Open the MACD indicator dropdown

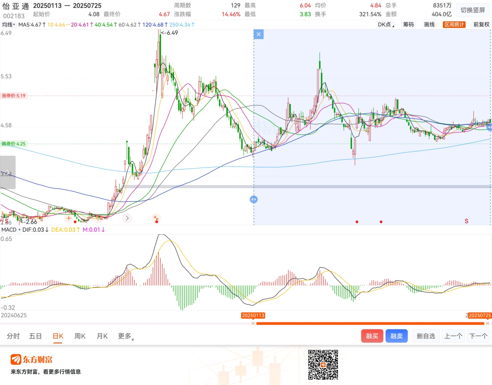[11, 230]
